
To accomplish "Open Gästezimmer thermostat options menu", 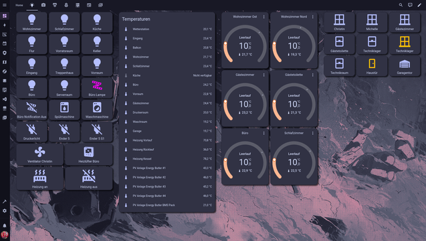I will point(263,75).
